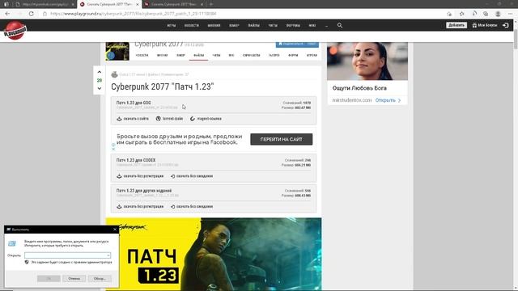Open НОВОСТИ tab under Cyberpunk 2077
518x291 pixels.
click(x=142, y=55)
